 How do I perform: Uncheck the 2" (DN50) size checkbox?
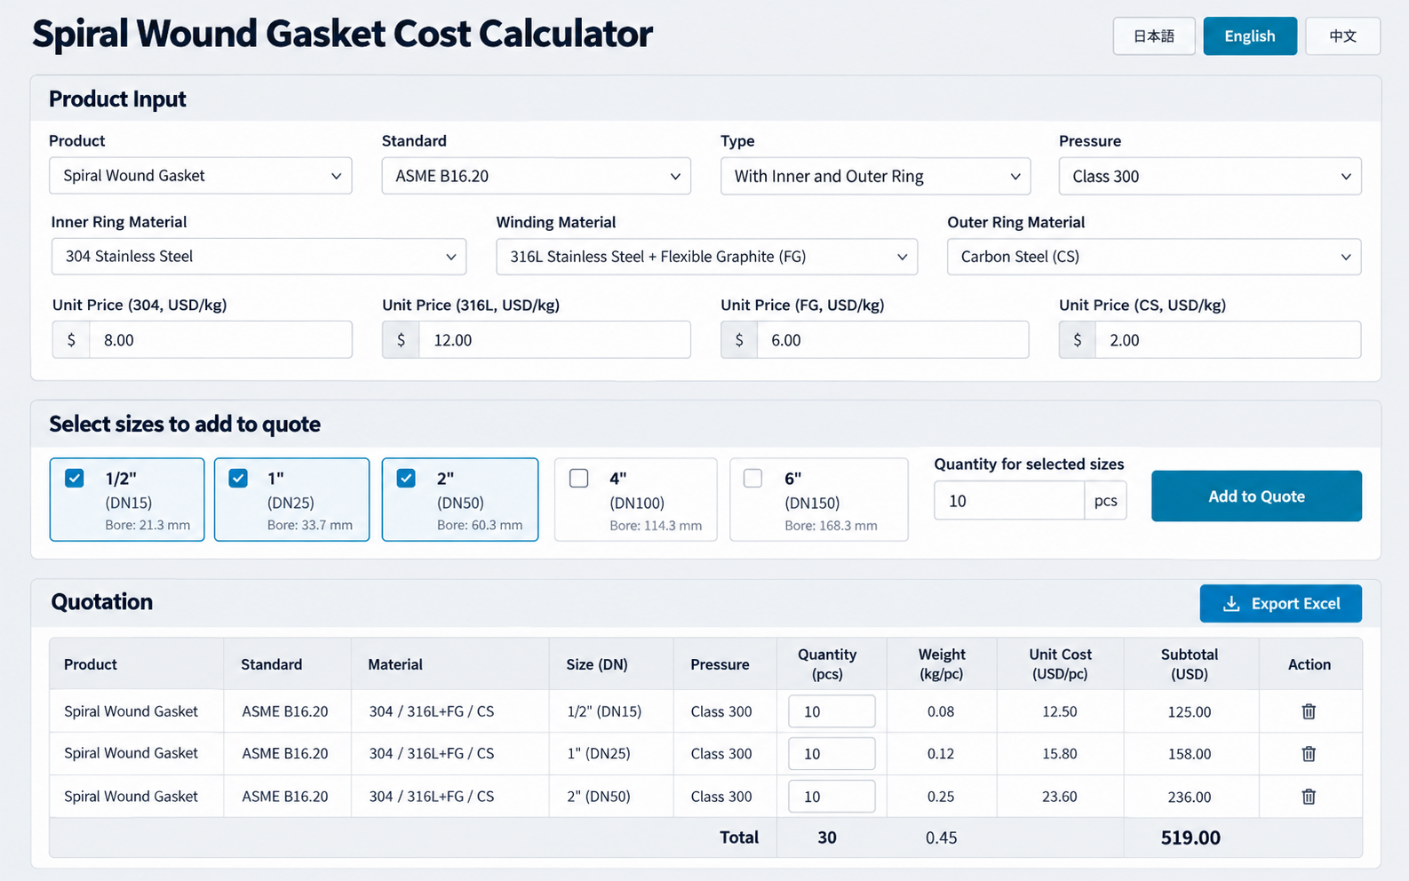(x=406, y=479)
